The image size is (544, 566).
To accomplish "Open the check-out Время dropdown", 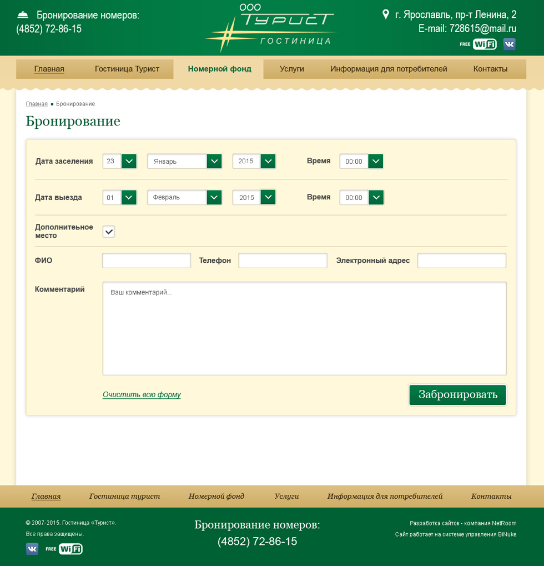I will tap(361, 197).
